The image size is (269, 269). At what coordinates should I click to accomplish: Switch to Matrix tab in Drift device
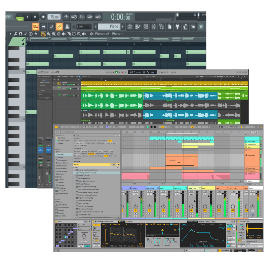[201, 222]
